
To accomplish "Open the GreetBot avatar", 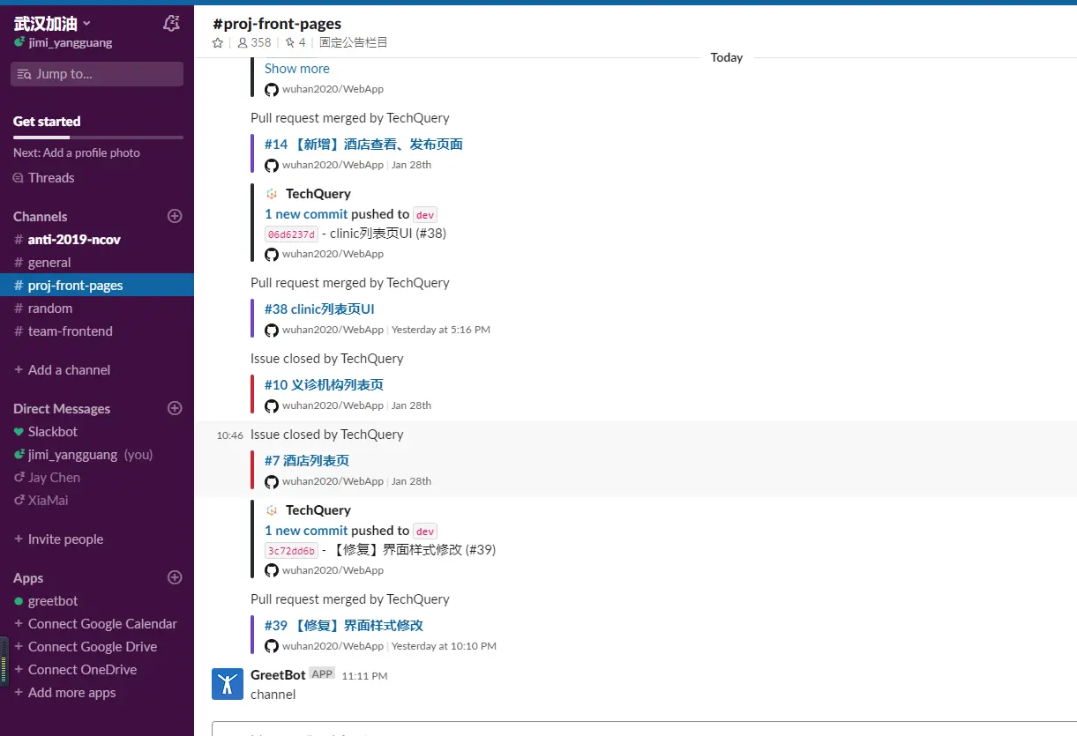I will pos(228,684).
